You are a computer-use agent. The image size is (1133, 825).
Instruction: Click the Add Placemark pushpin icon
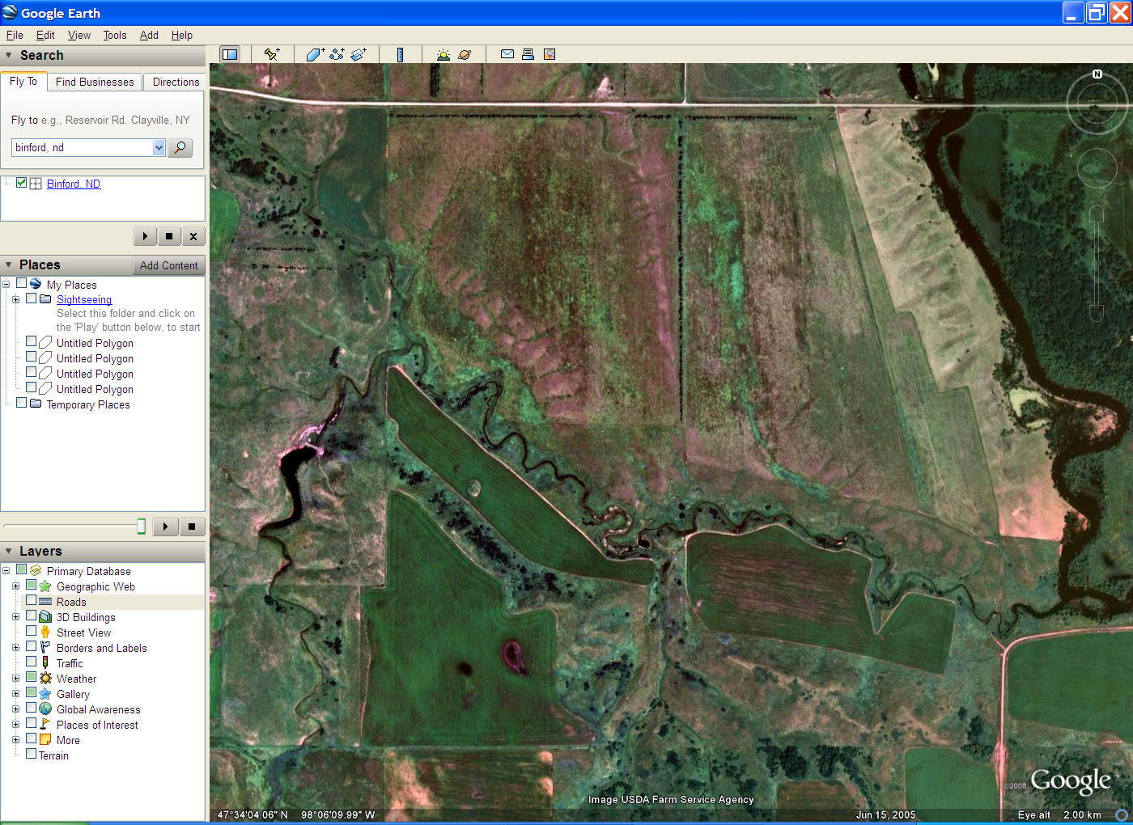click(272, 54)
